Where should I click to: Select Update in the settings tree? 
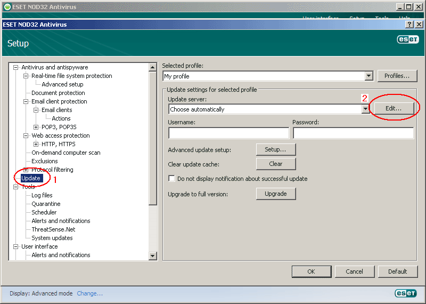[x=31, y=178]
